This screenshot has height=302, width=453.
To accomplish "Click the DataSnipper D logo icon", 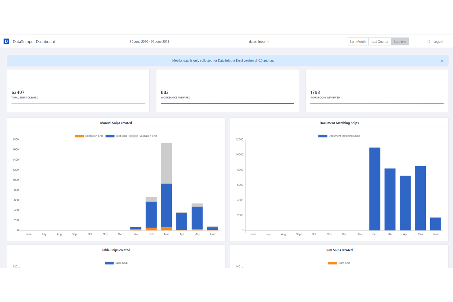I will click(6, 41).
